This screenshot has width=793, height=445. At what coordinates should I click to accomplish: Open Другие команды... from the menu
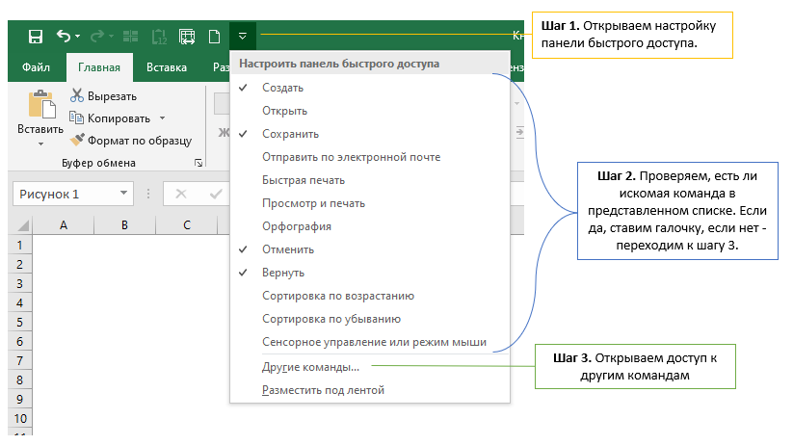pos(370,367)
